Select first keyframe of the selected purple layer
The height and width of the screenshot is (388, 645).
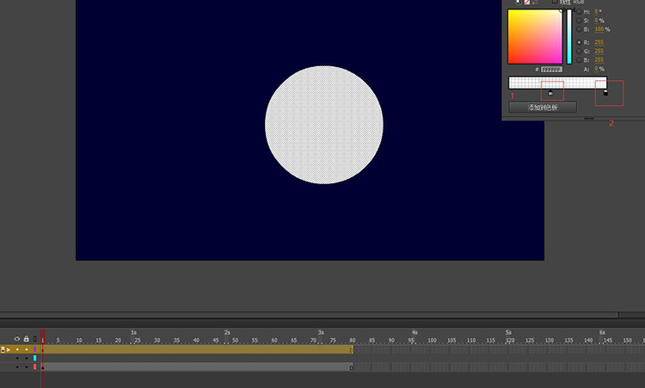coord(43,349)
